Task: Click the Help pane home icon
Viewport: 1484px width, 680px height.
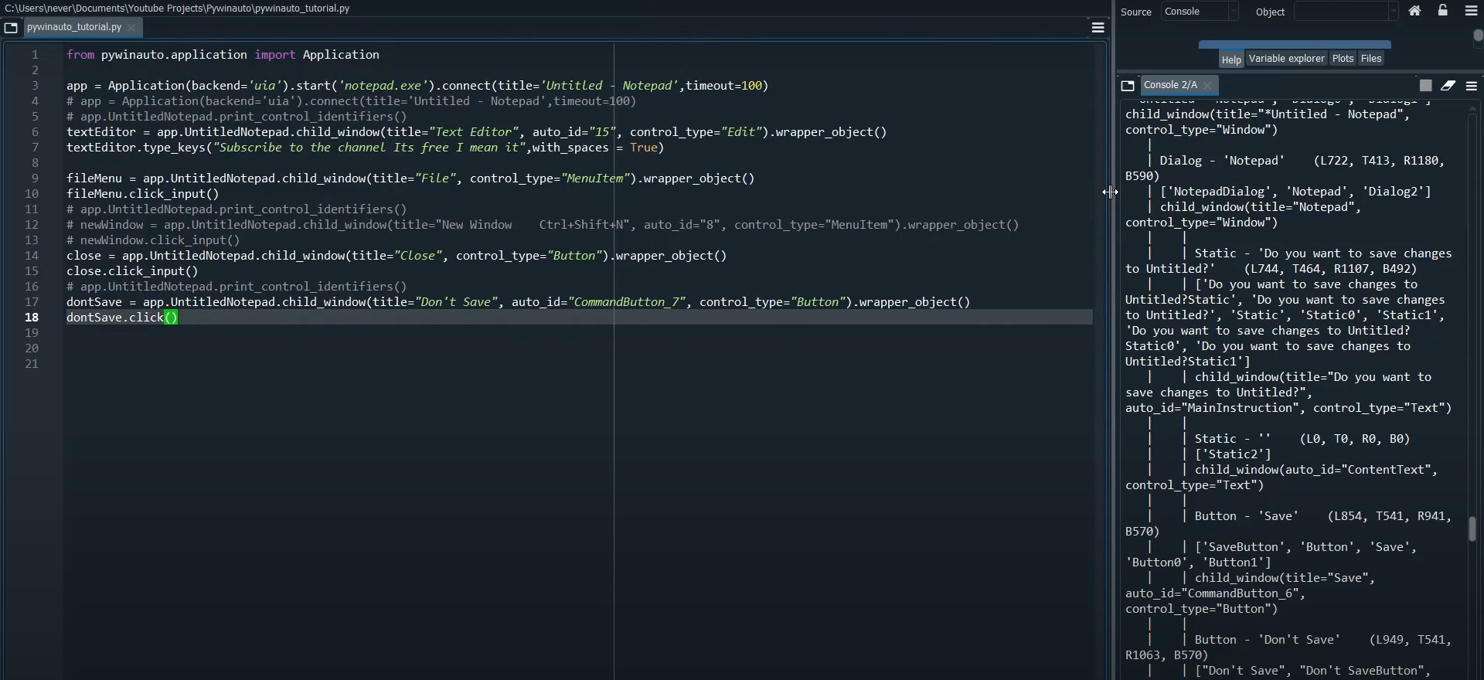Action: pos(1414,11)
